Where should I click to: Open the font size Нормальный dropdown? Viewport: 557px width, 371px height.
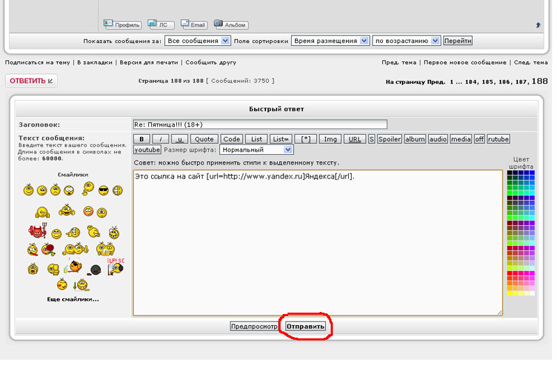[x=256, y=149]
